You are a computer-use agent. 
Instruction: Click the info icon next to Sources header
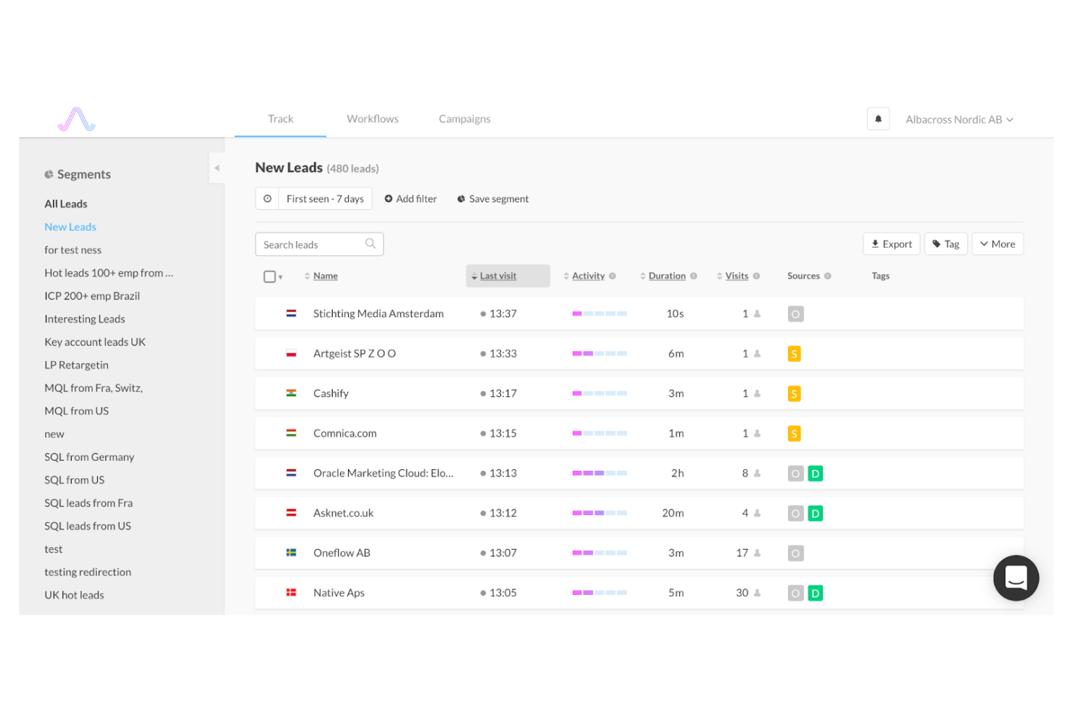pyautogui.click(x=828, y=276)
